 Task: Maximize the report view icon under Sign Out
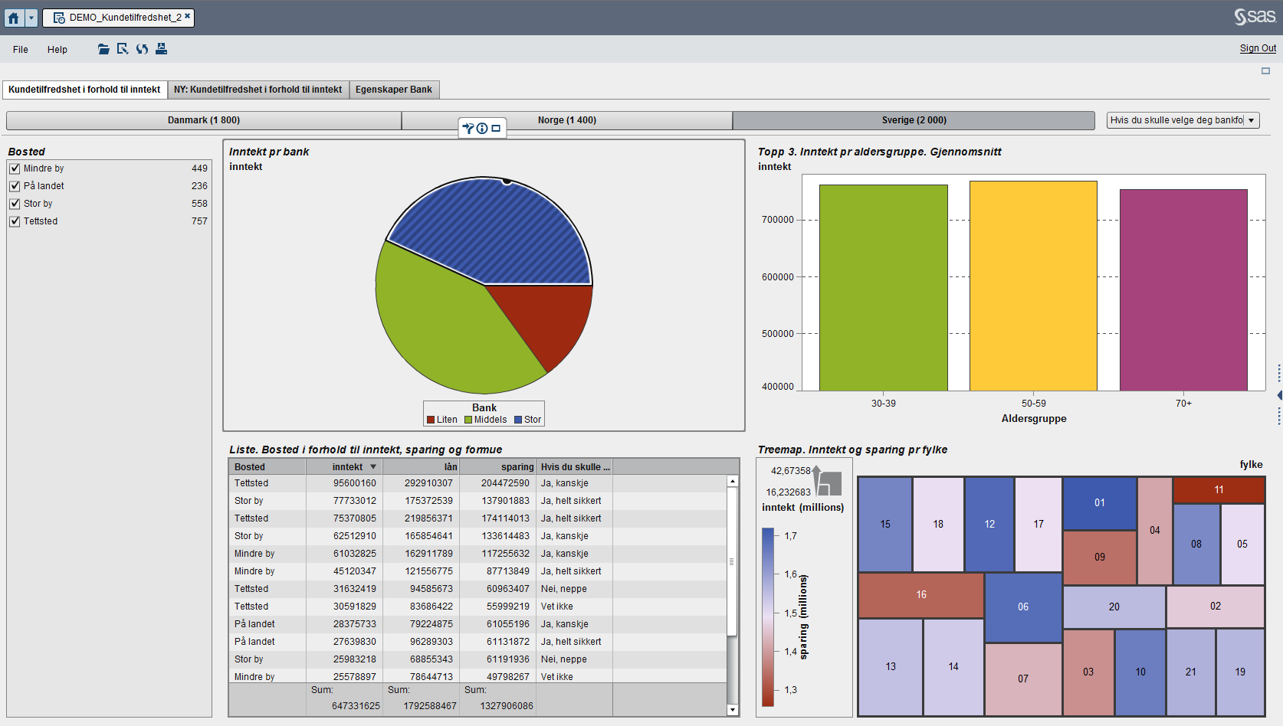1265,71
